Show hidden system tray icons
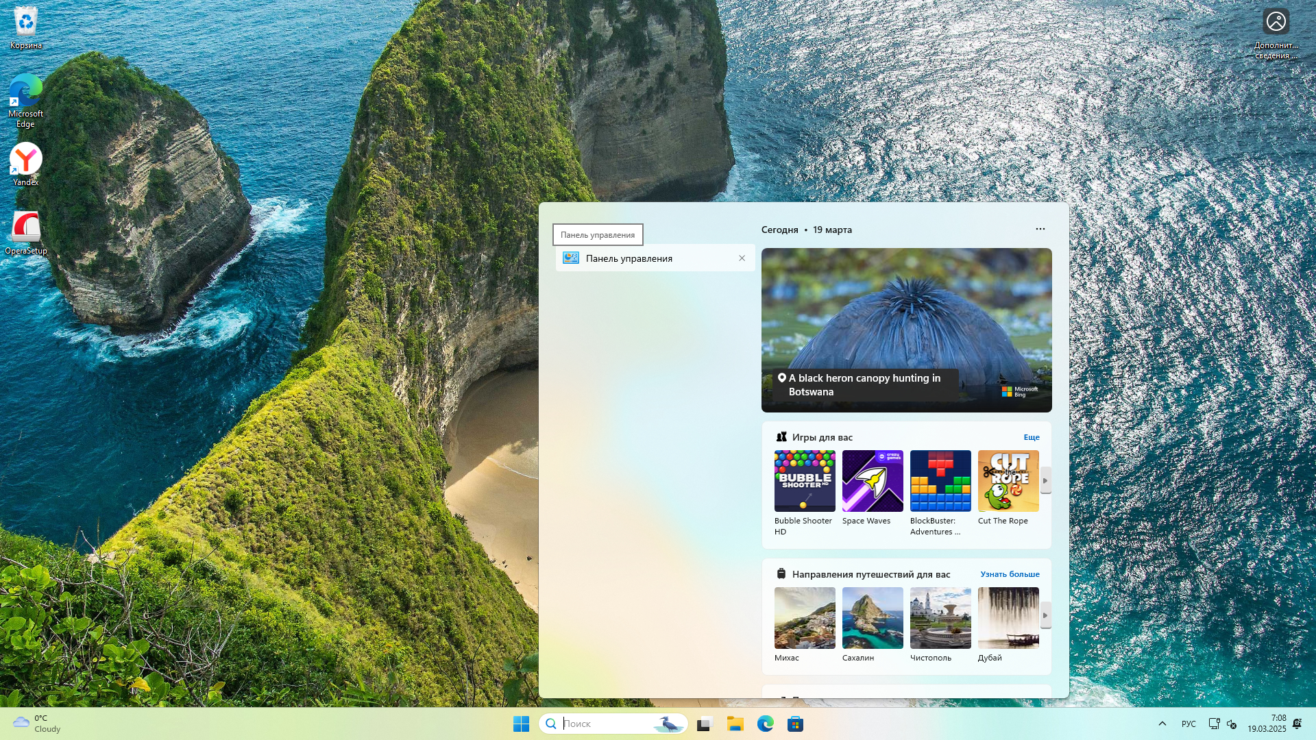This screenshot has height=740, width=1316. click(1162, 724)
